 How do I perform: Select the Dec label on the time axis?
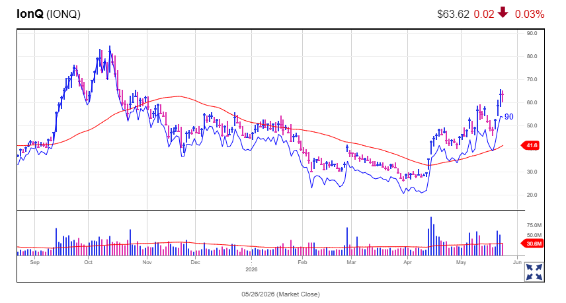point(195,262)
